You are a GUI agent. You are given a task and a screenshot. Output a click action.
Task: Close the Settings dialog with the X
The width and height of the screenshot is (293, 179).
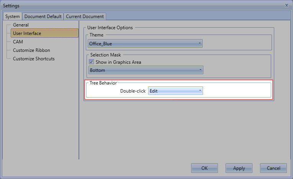click(286, 5)
